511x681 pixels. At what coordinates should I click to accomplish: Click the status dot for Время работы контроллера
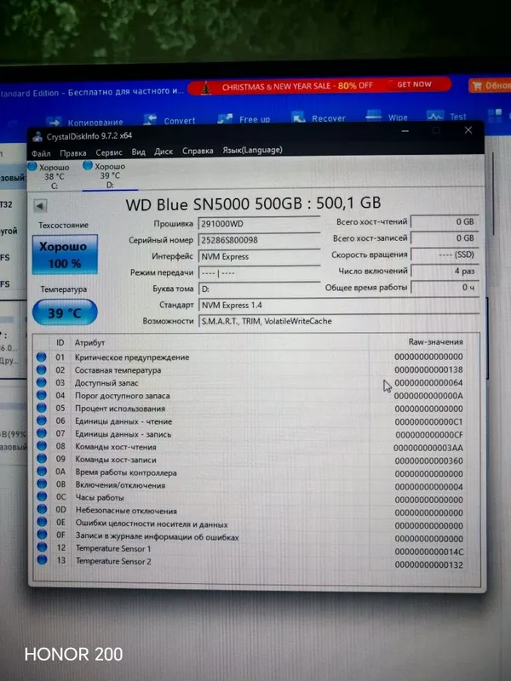42,472
